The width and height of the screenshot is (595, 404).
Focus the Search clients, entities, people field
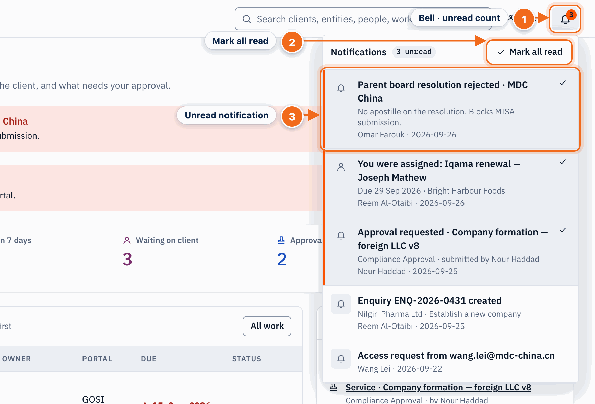[363, 19]
